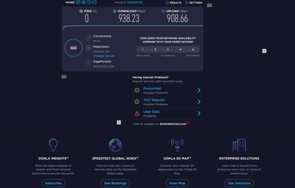Expand ProtonMail row chevron

[199, 90]
